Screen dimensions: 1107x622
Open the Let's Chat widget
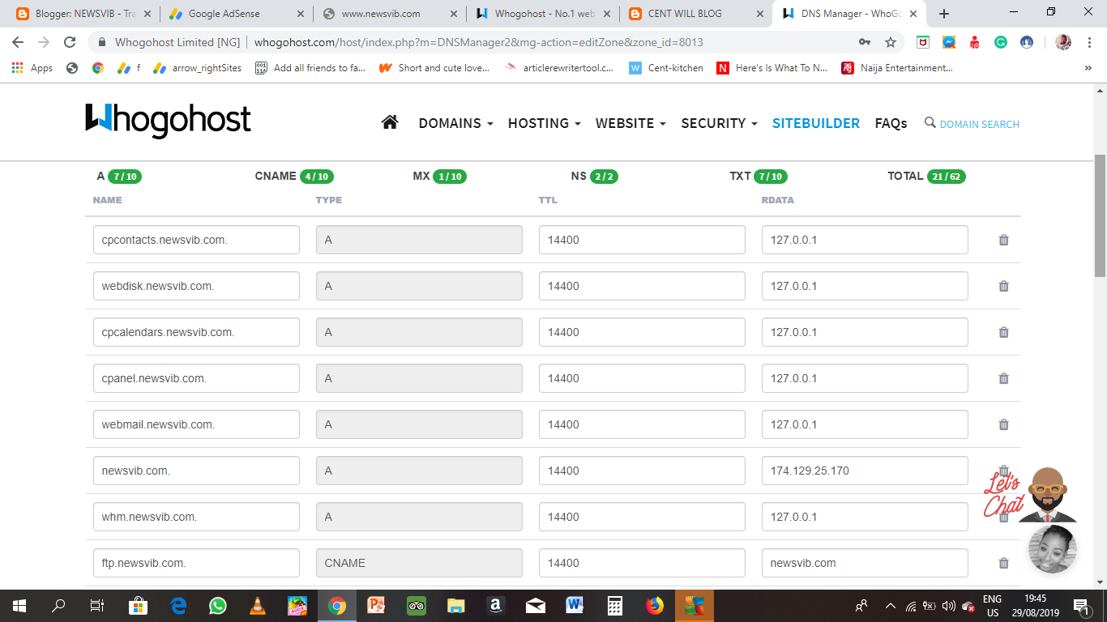tap(1029, 494)
